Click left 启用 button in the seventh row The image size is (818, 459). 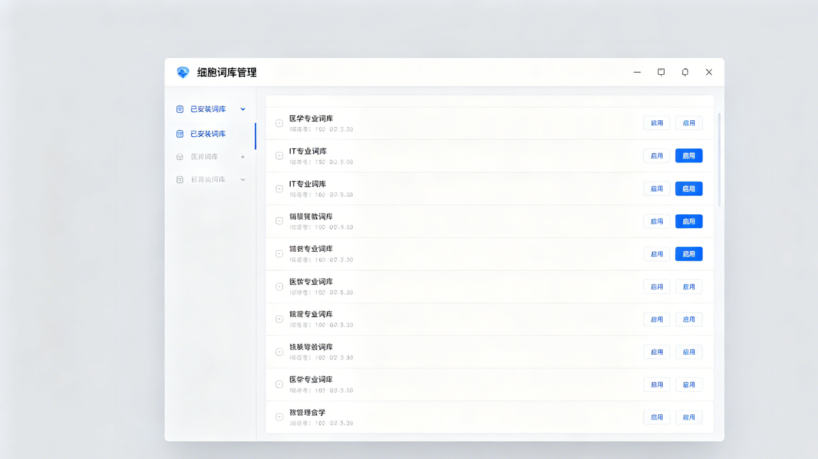tap(657, 319)
